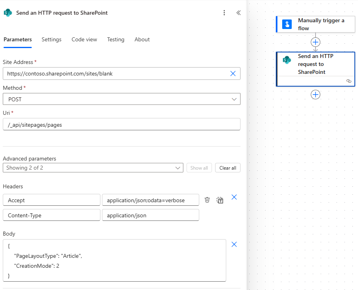Click the Clear all button

coord(228,168)
